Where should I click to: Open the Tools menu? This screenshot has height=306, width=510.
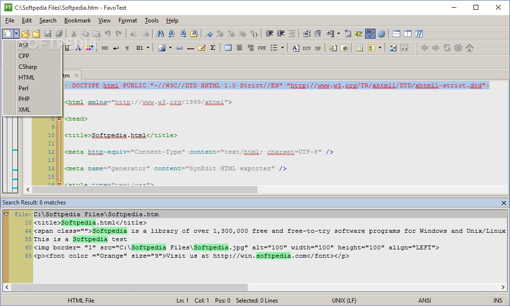point(152,20)
